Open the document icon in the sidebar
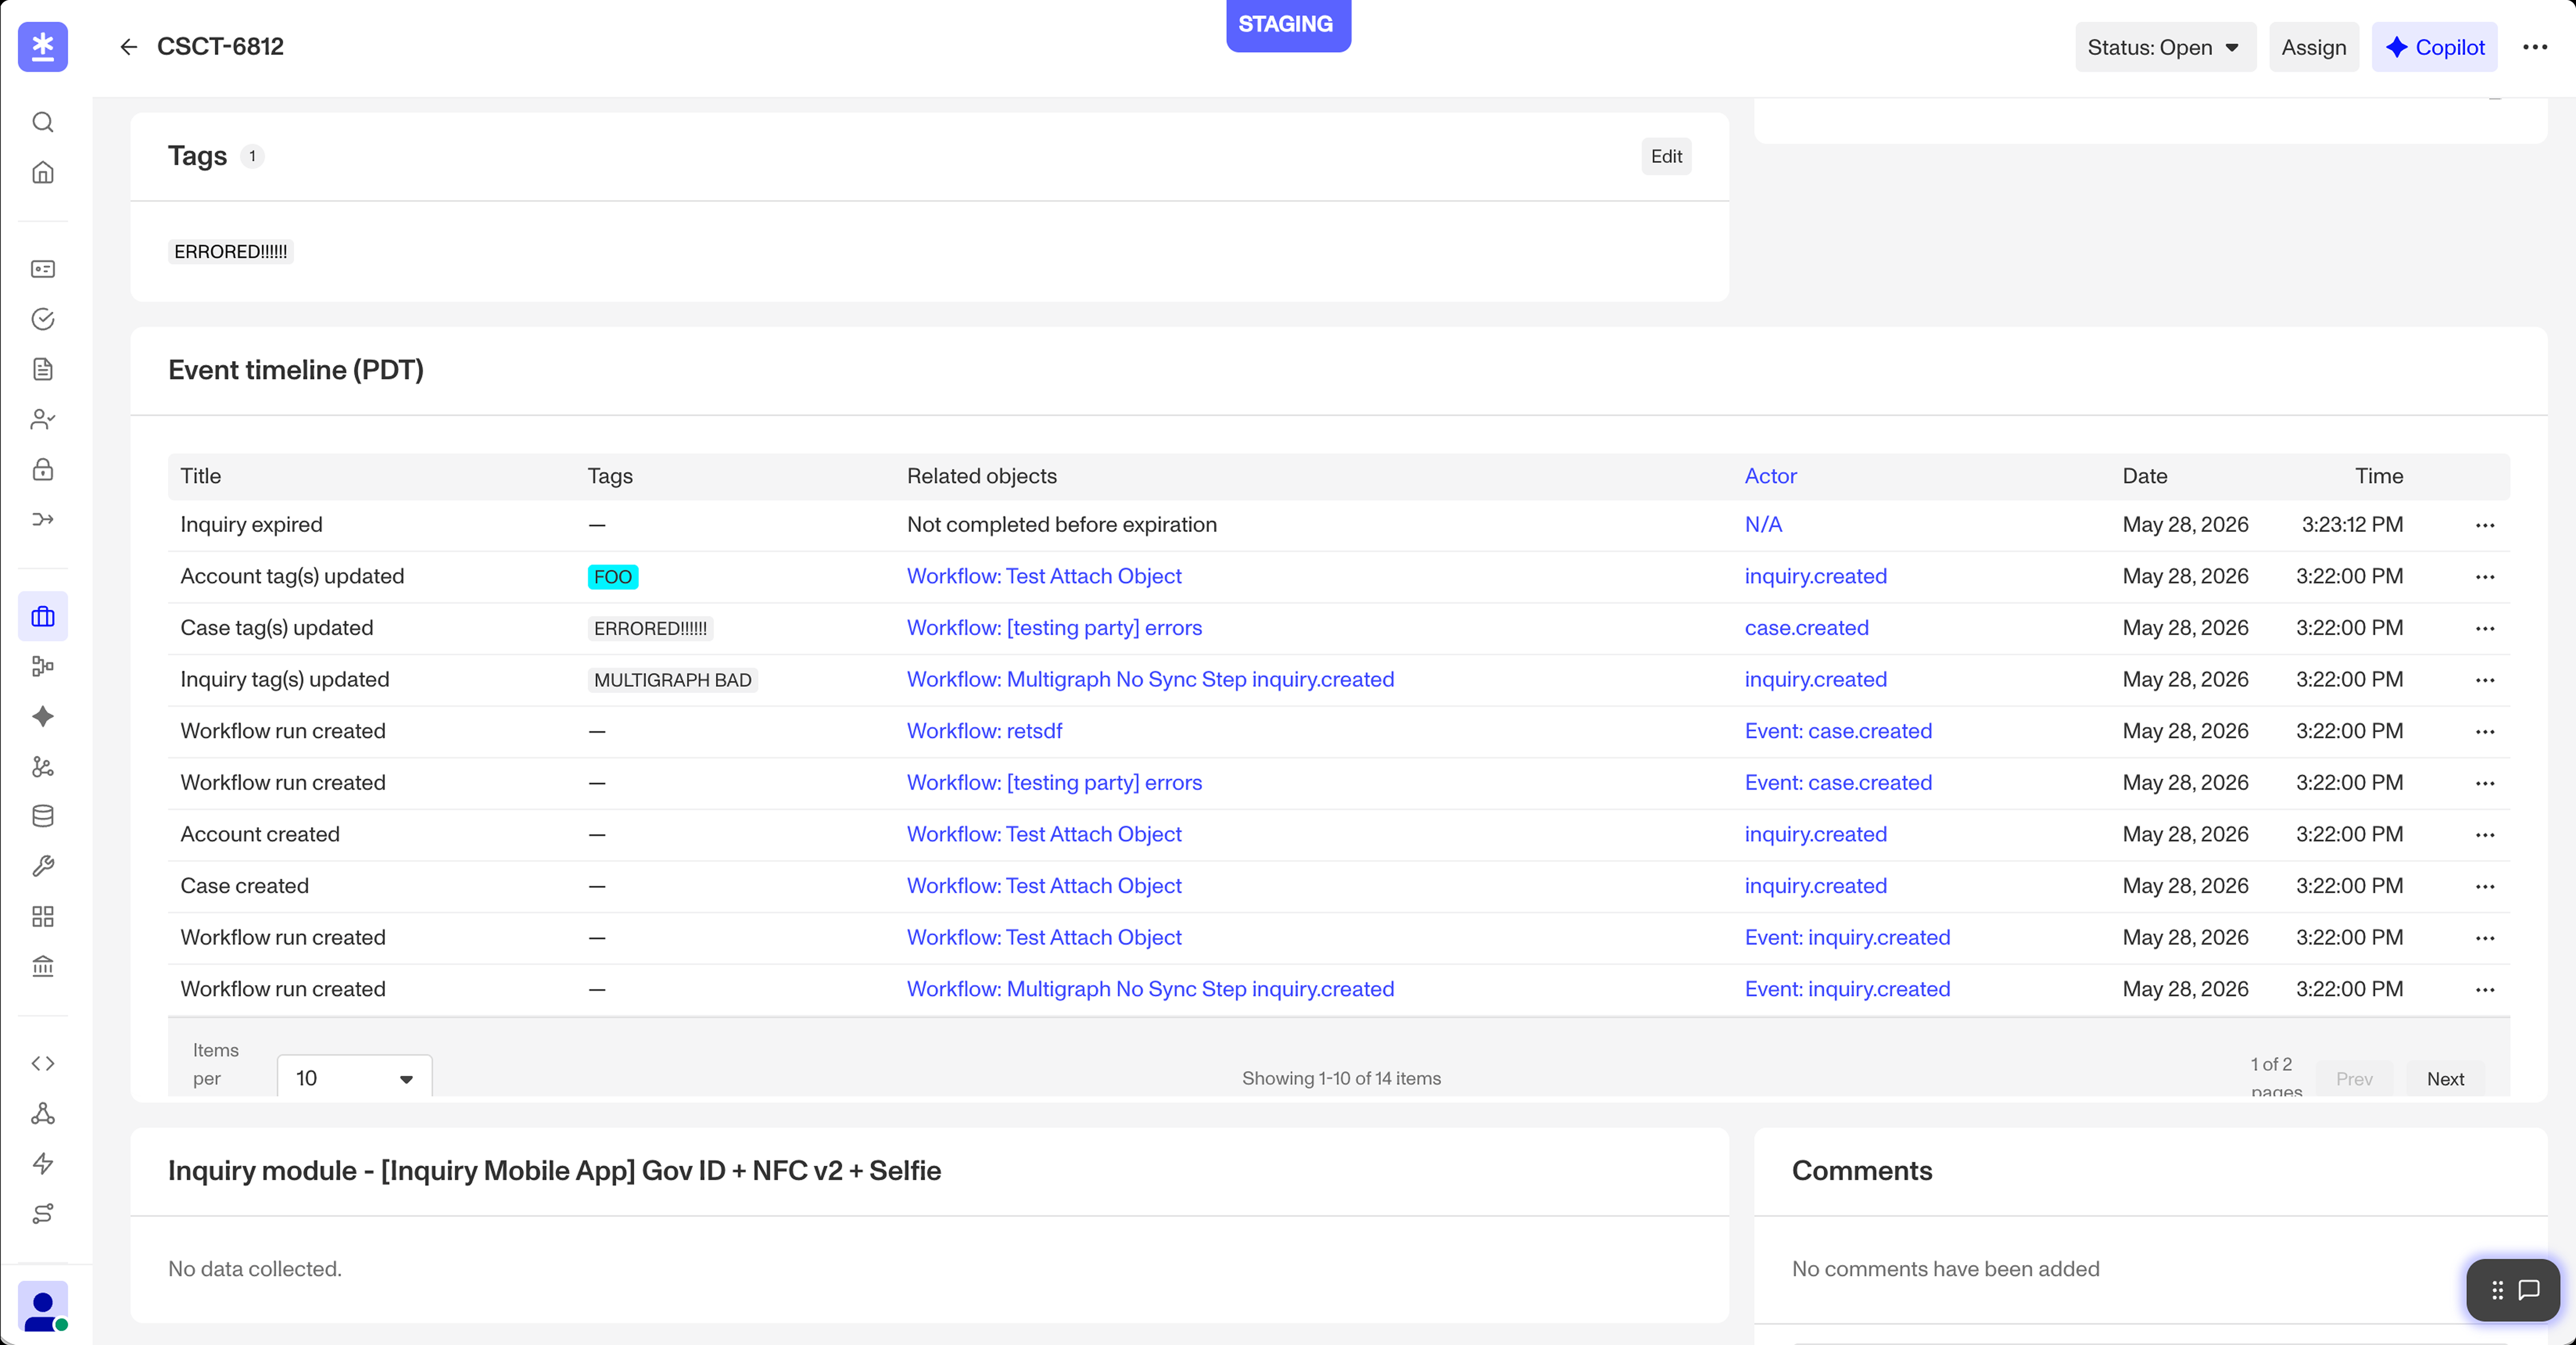This screenshot has width=2576, height=1345. (x=43, y=369)
